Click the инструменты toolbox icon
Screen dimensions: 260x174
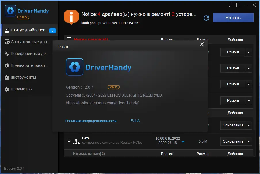(7, 77)
